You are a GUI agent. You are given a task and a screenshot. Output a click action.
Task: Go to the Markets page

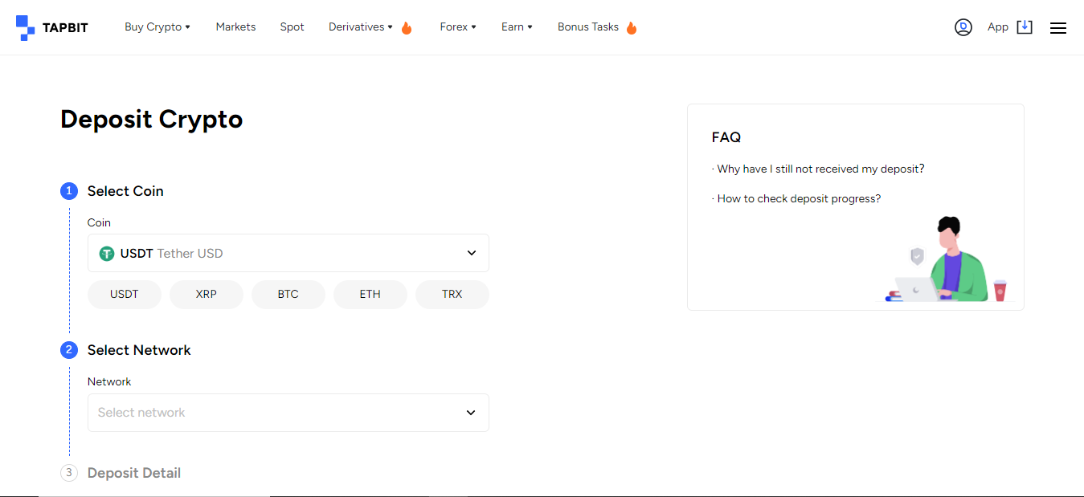(235, 27)
